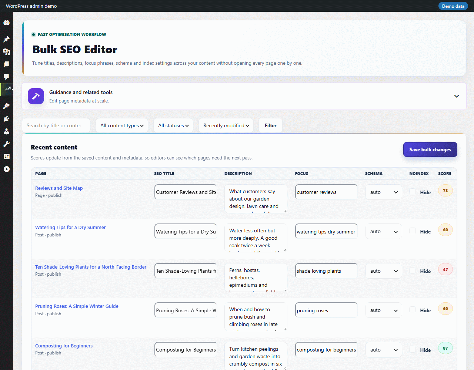The height and width of the screenshot is (370, 474).
Task: Open Plugins via the plug sidebar icon
Action: pos(6,119)
